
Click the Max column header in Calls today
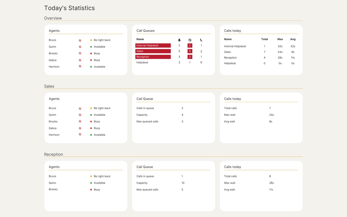[x=280, y=39]
